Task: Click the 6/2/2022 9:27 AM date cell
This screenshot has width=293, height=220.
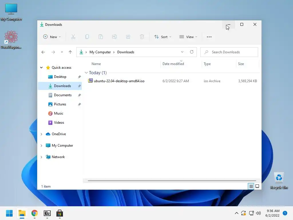Action: (175, 81)
